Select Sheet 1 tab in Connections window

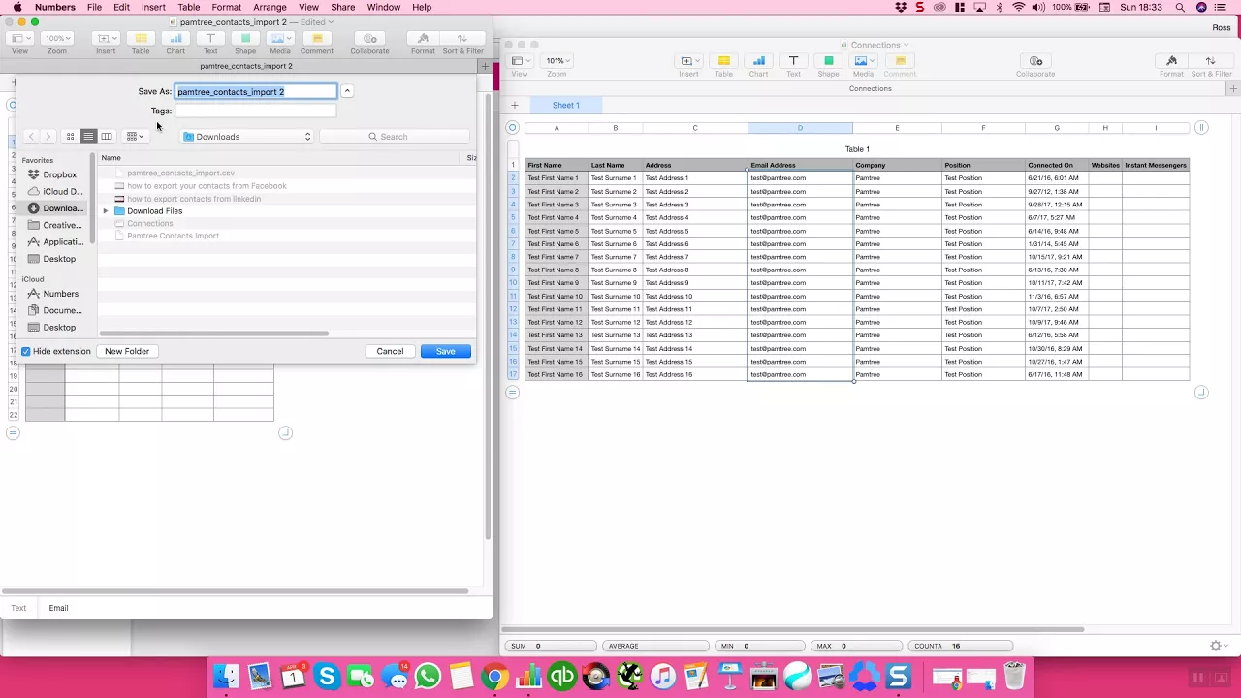pyautogui.click(x=566, y=105)
